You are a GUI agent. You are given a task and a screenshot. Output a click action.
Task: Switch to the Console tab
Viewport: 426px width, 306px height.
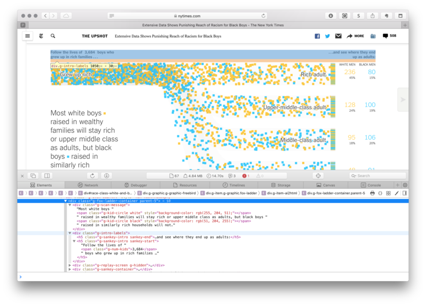[371, 185]
